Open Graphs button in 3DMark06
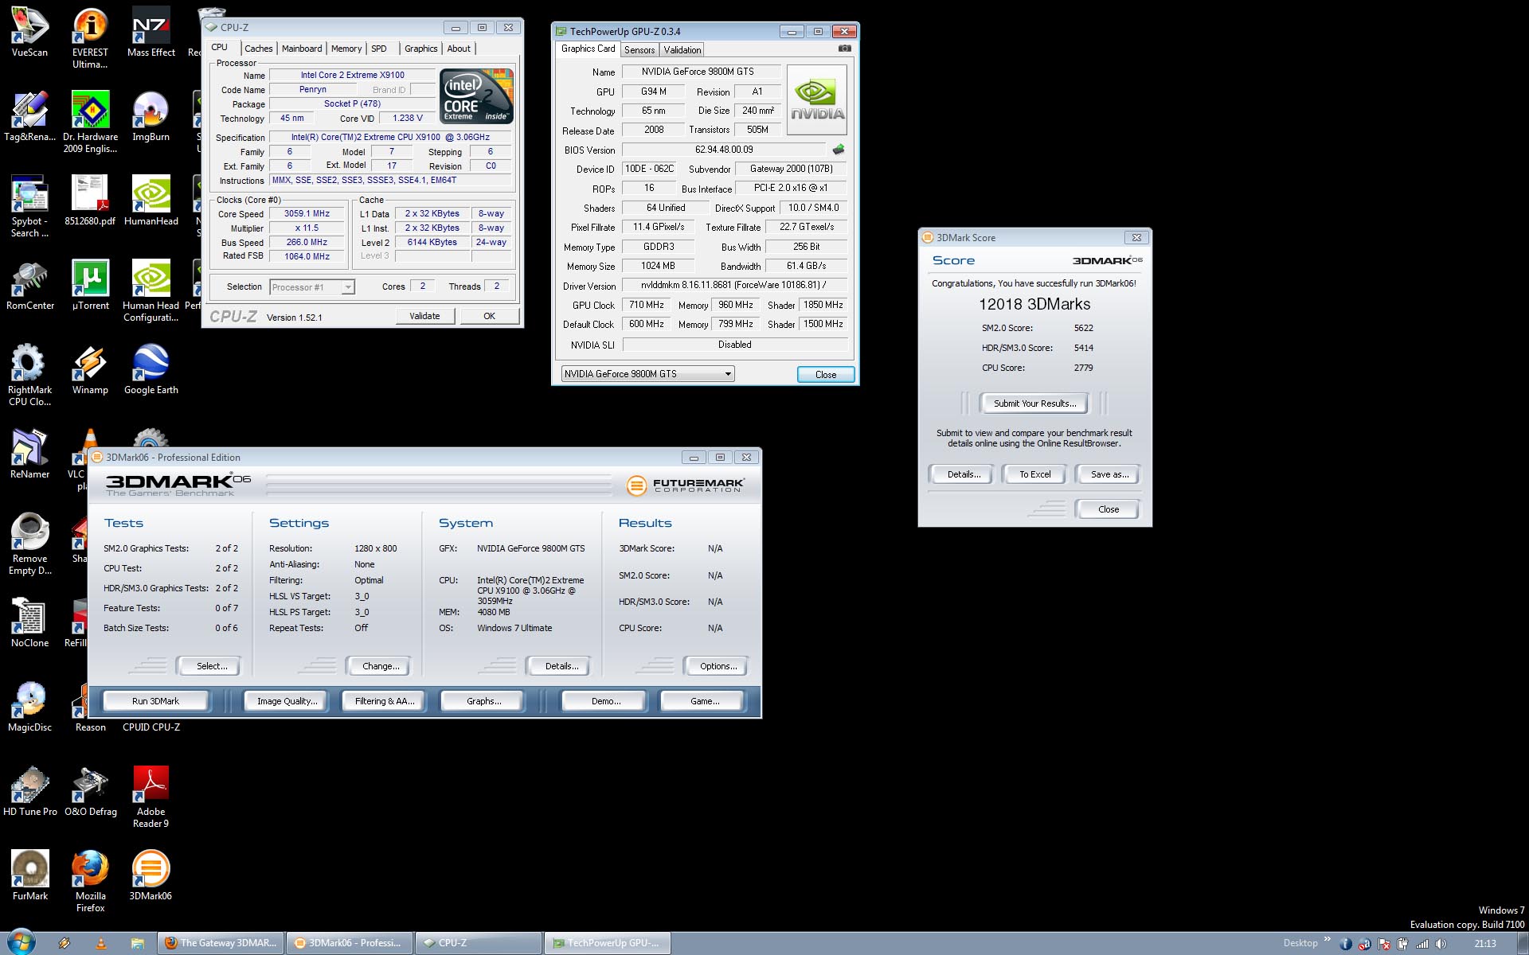 tap(483, 701)
